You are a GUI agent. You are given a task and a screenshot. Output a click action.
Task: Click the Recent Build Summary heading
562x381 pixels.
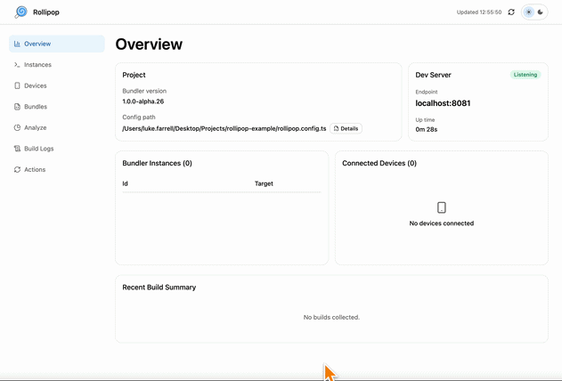(x=159, y=288)
